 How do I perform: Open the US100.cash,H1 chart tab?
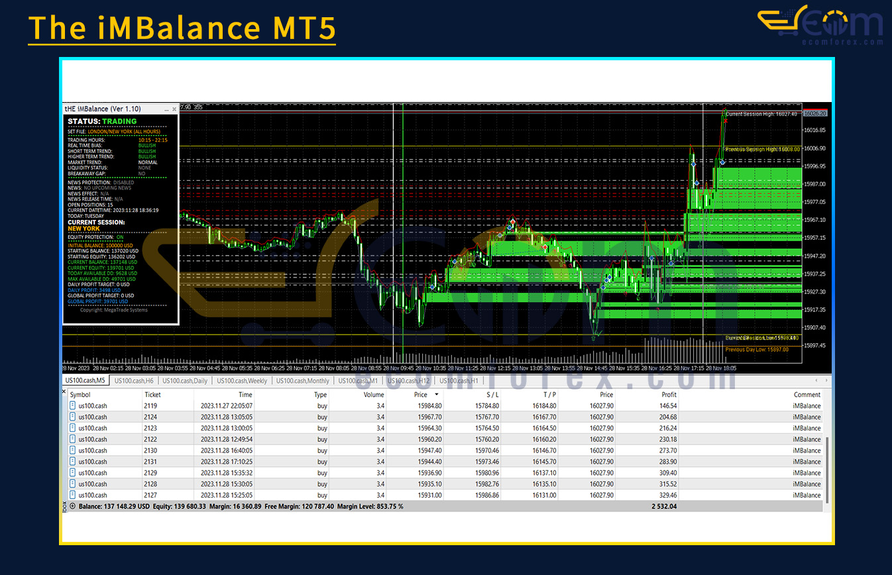coord(459,381)
